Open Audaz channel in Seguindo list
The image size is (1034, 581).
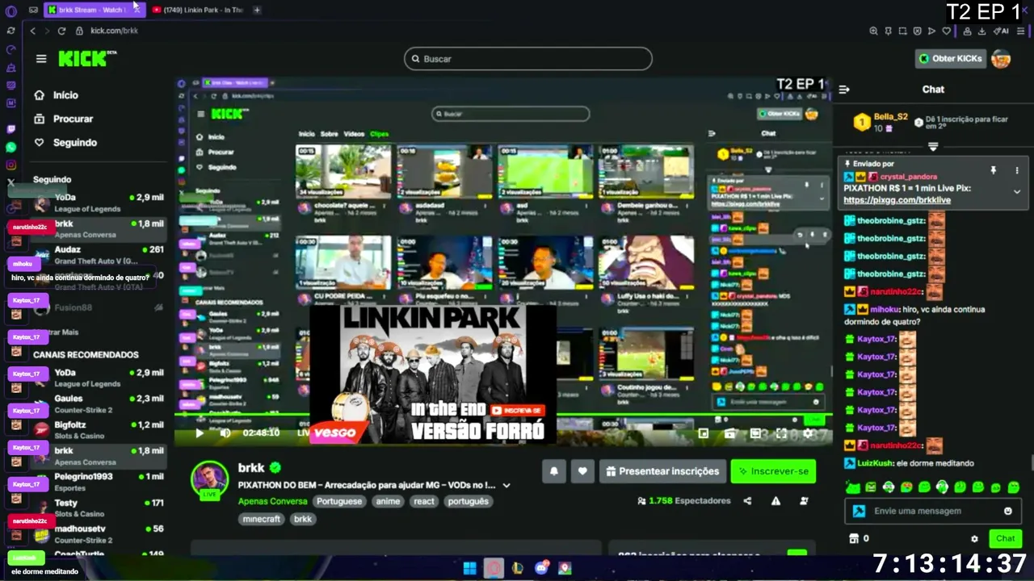point(99,255)
